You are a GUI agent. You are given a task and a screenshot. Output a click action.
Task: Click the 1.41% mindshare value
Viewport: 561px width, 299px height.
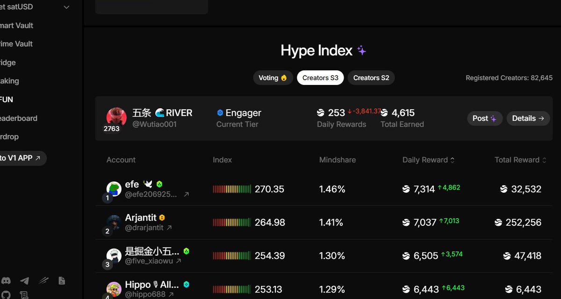pyautogui.click(x=331, y=223)
